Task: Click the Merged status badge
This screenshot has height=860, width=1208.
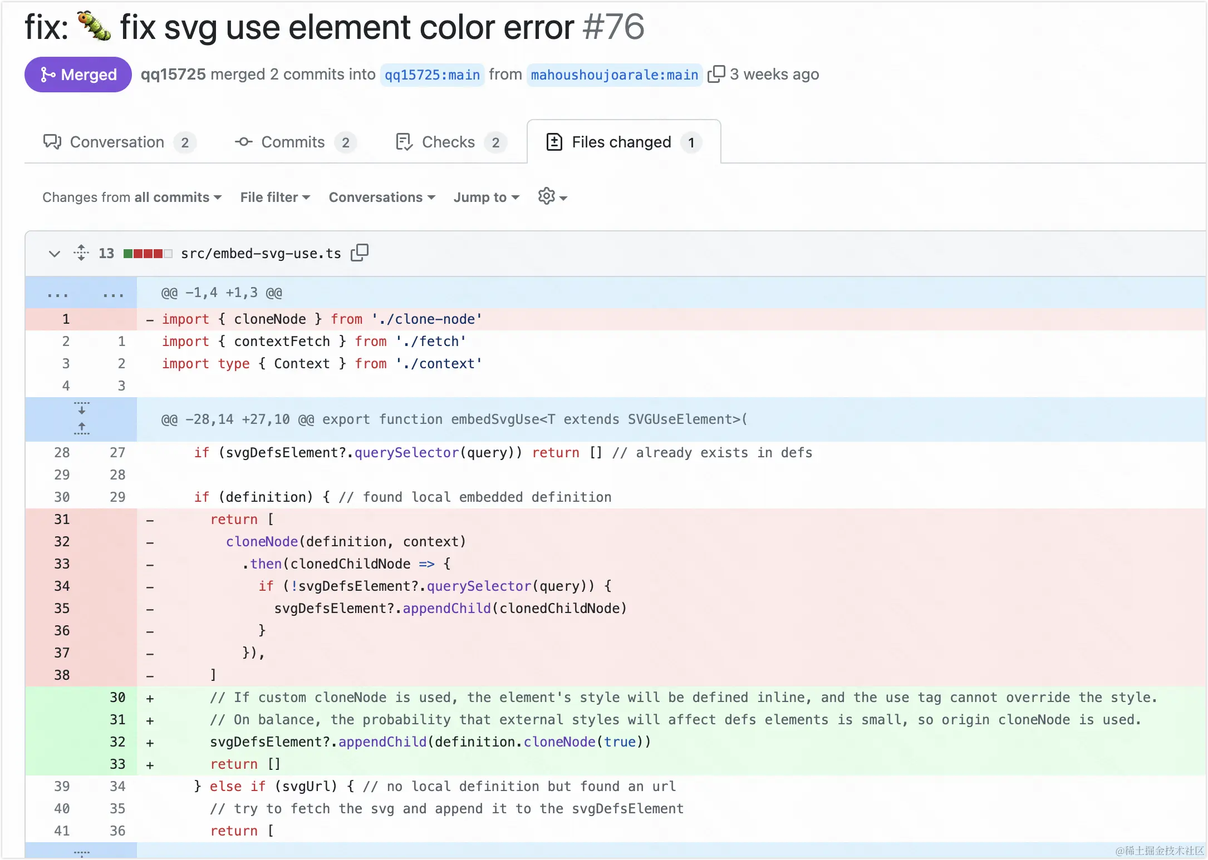Action: coord(78,75)
